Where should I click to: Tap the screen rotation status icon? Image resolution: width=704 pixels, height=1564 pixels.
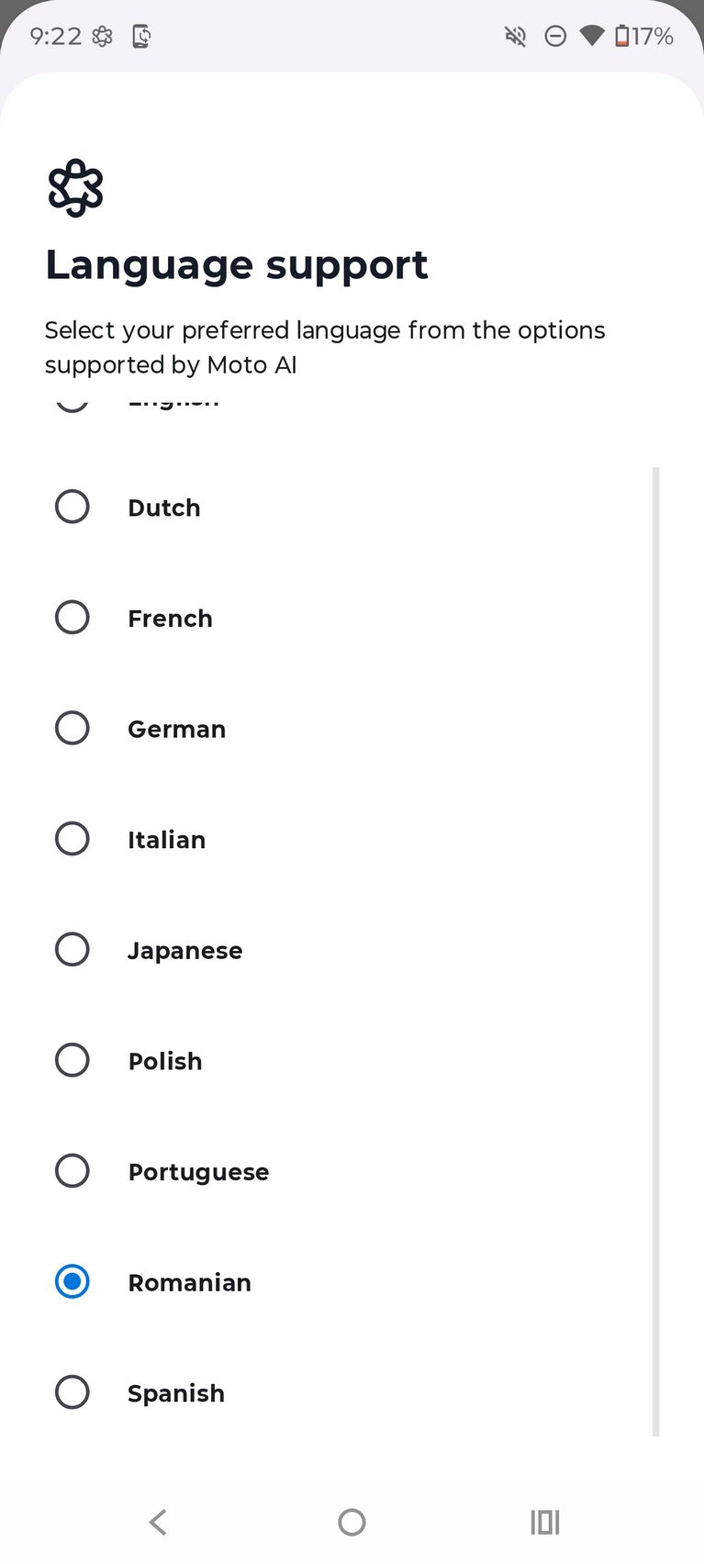point(141,37)
